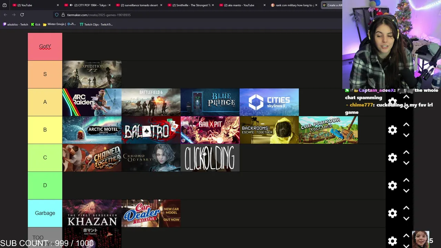Open the Winter Emojis bookmark folder
The height and width of the screenshot is (248, 441).
(59, 24)
